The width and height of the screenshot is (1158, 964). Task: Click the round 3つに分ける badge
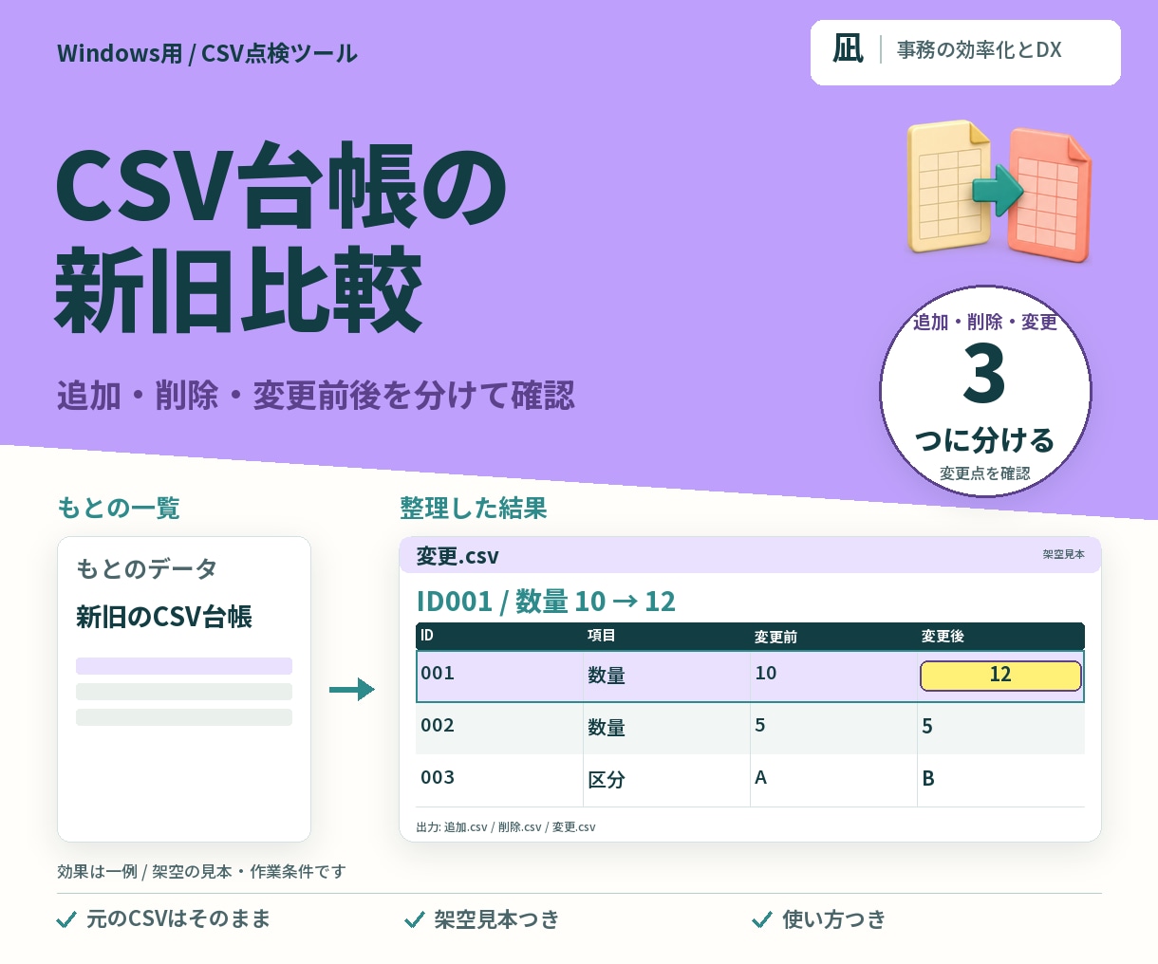pyautogui.click(x=985, y=391)
